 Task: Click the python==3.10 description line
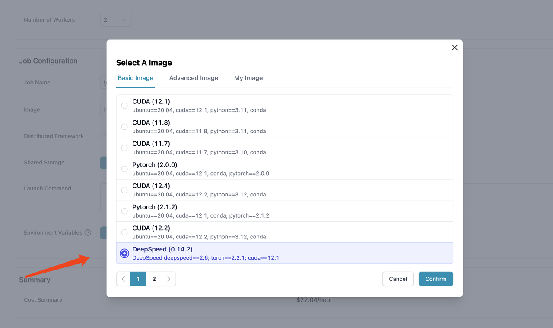(x=199, y=152)
